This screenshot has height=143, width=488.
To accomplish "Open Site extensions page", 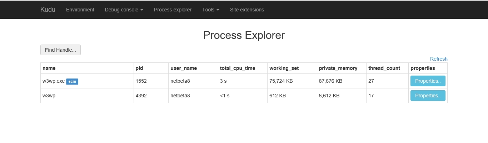I will (x=247, y=10).
